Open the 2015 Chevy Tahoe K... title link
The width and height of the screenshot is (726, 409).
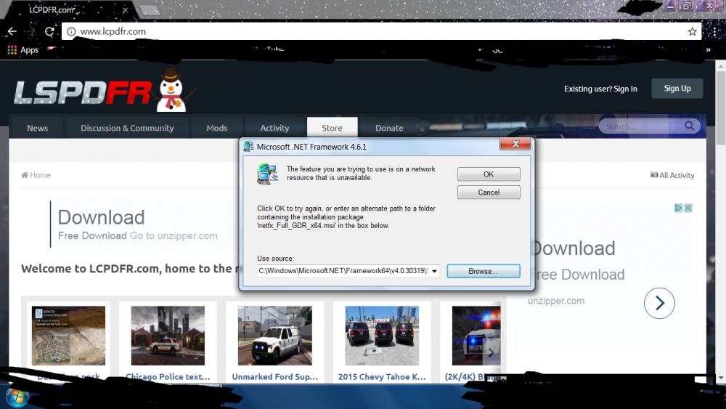click(x=382, y=376)
